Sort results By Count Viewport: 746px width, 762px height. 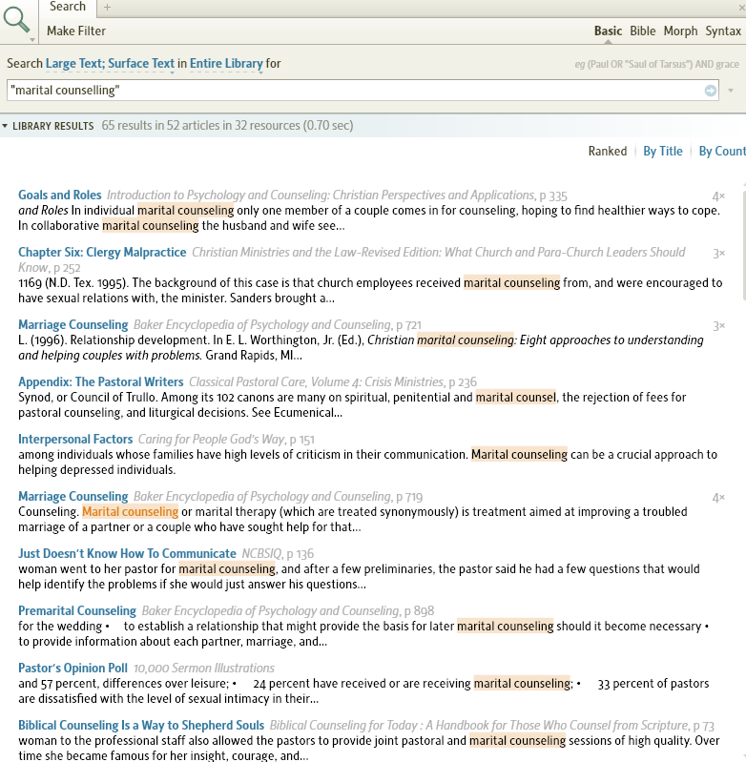722,151
